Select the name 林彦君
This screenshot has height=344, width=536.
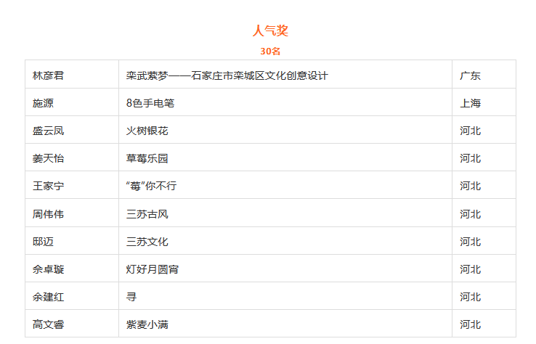(x=48, y=75)
